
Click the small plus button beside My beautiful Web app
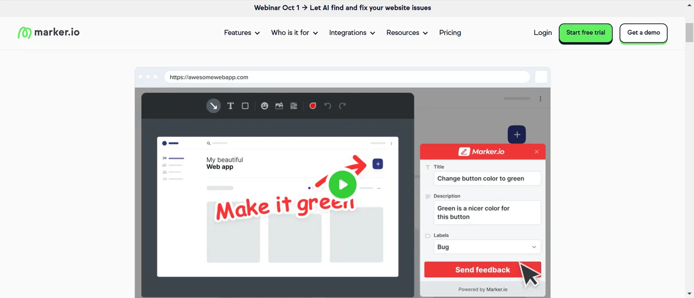[x=378, y=164]
